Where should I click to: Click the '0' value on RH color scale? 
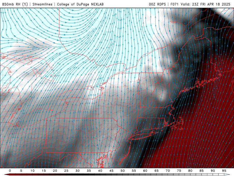10,171
